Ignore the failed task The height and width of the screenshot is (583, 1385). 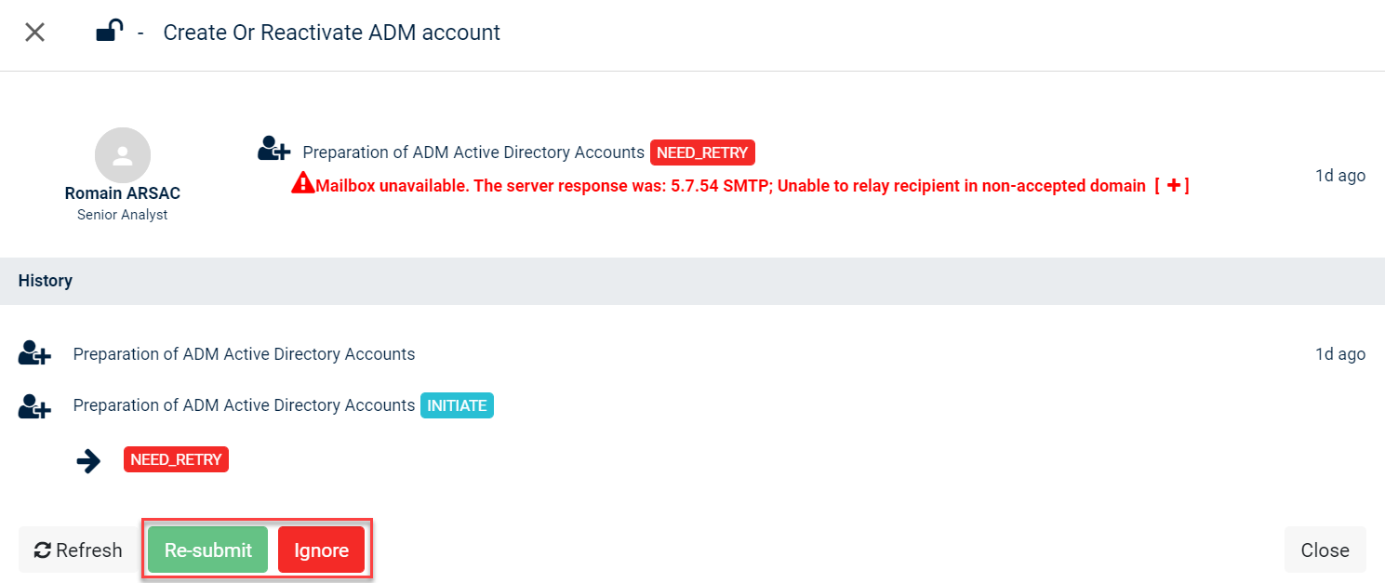point(321,550)
